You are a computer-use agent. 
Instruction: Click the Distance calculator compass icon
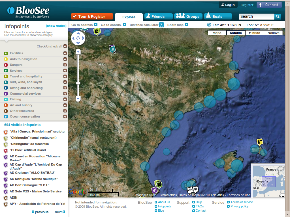click(161, 25)
